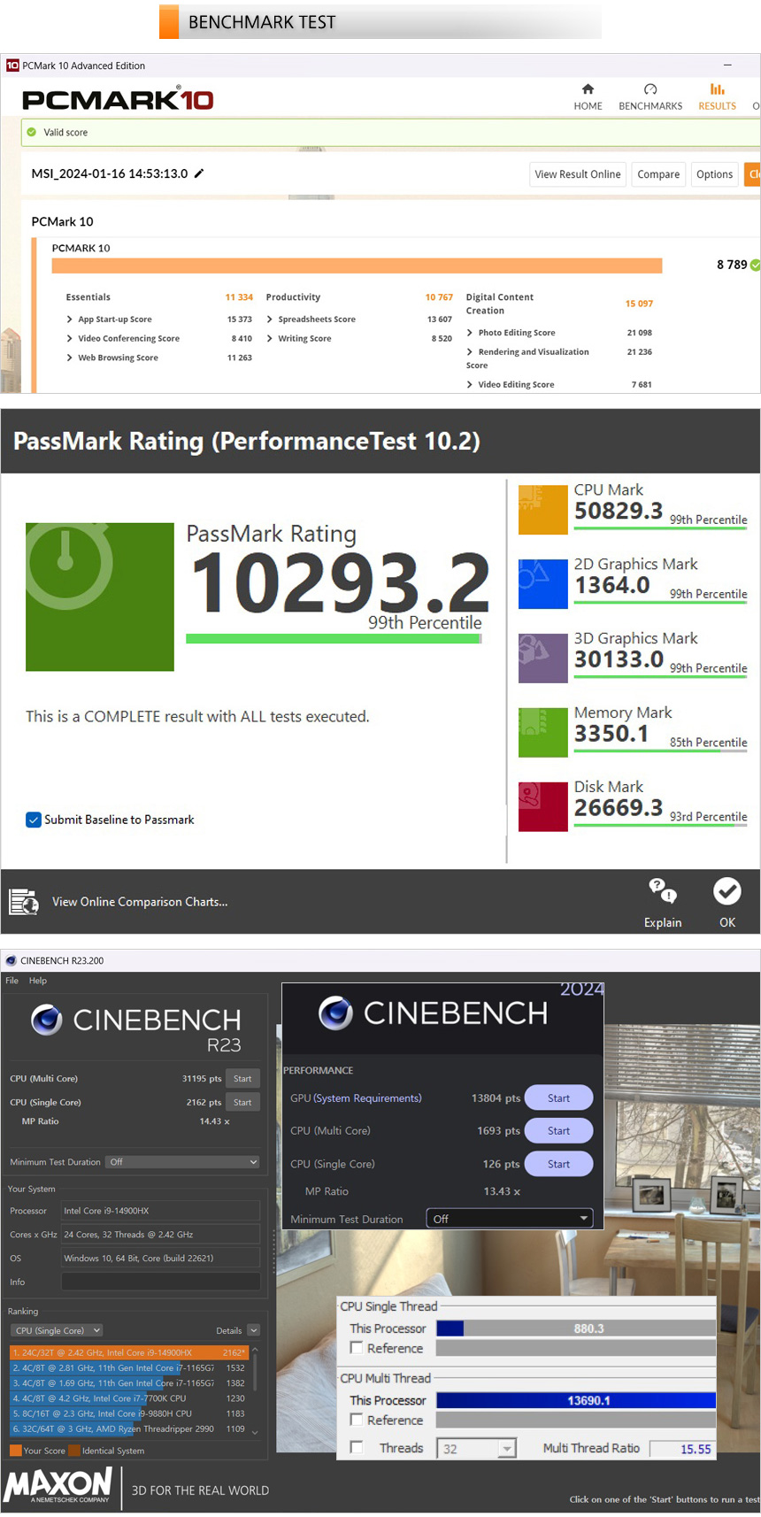Viewport: 761px width, 1517px height.
Task: Click the pencil icon to rename result
Action: [x=199, y=173]
